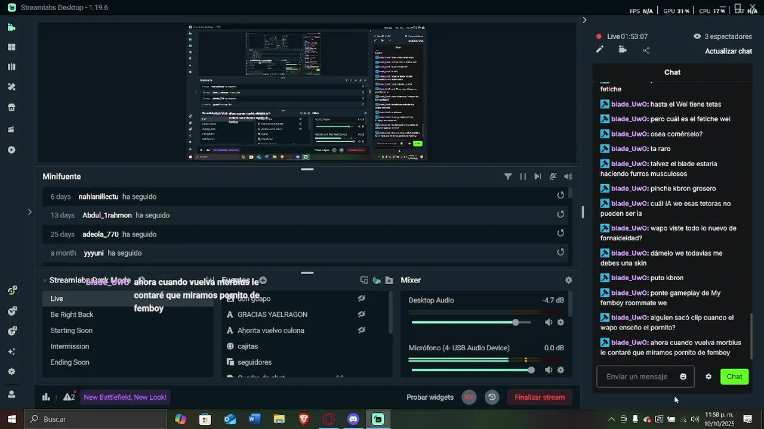Screen dimensions: 764x429
Task: Click the replay buffer icon next to REC
Action: pos(492,397)
